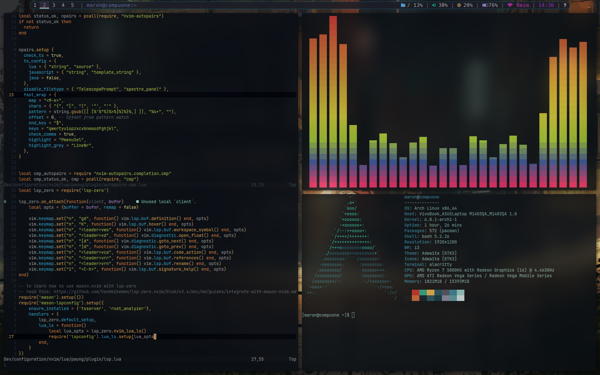Click the WiFi icon next to Reza
The image size is (600, 375).
pyautogui.click(x=510, y=5)
